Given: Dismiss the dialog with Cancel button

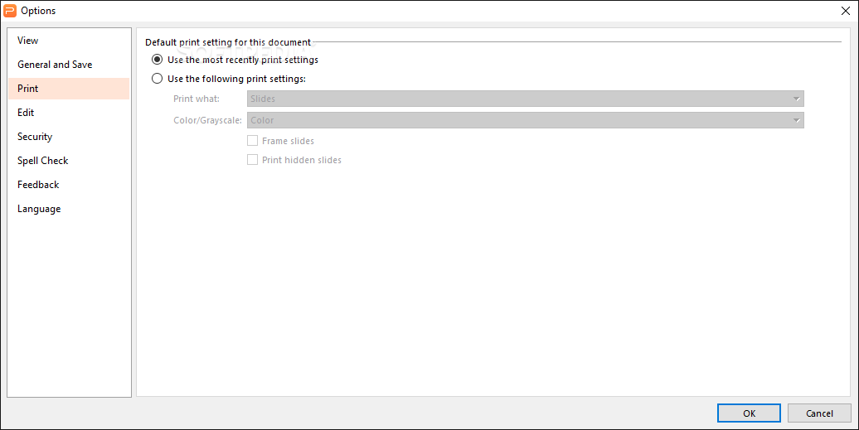Looking at the screenshot, I should [x=819, y=413].
